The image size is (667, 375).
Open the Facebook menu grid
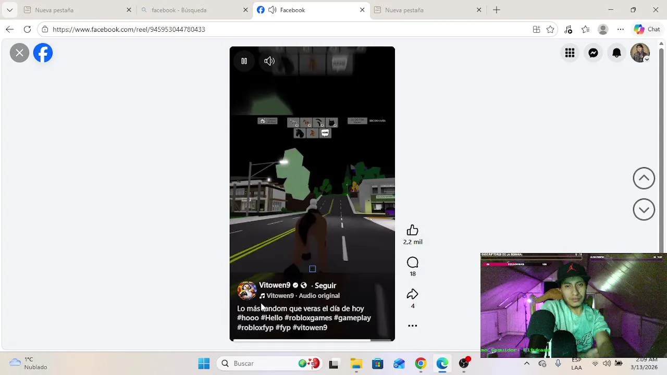click(x=570, y=53)
